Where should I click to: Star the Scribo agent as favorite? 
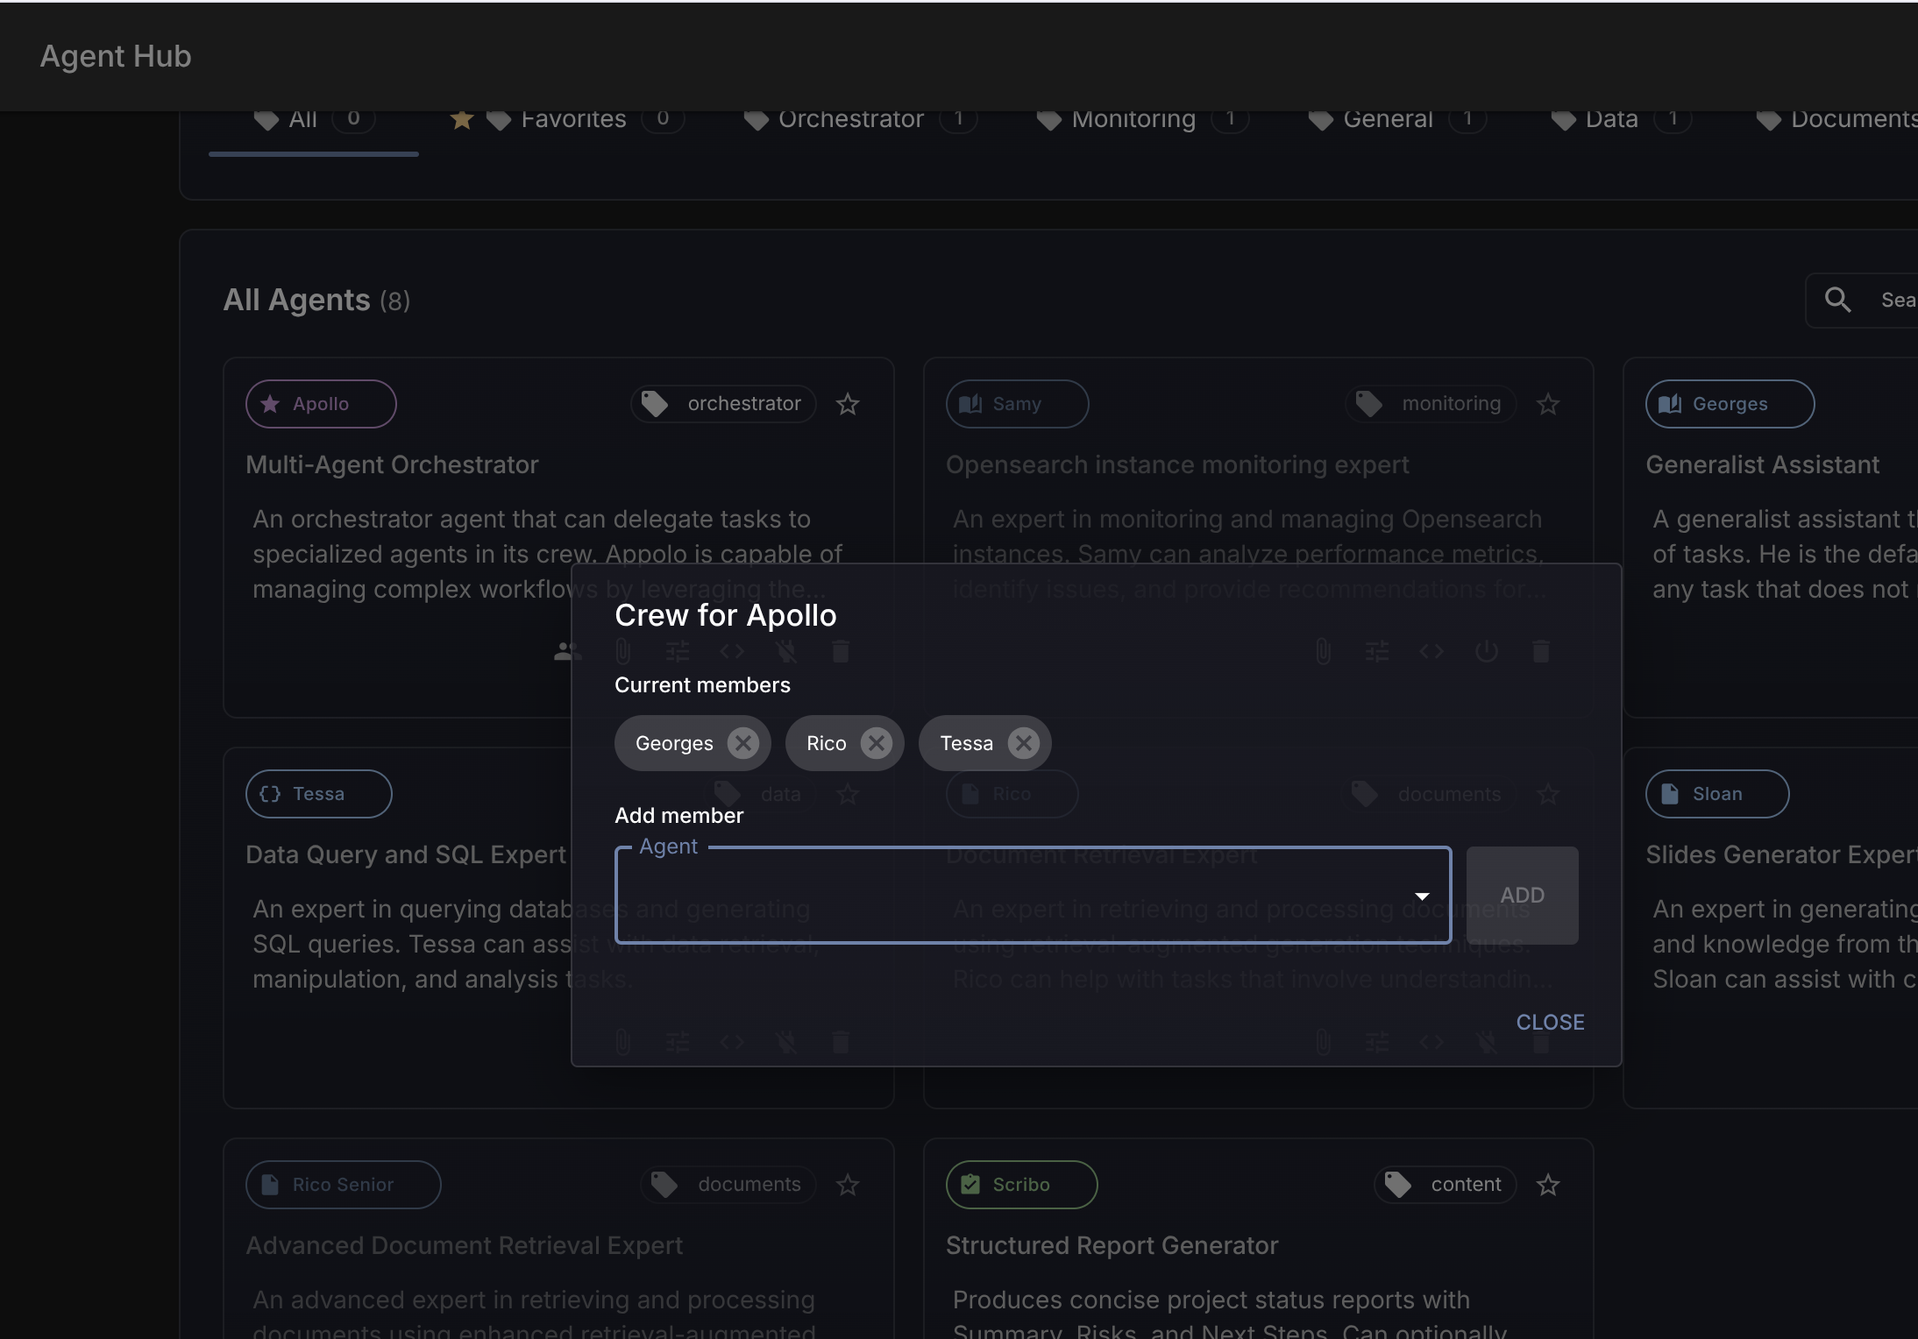(1547, 1185)
